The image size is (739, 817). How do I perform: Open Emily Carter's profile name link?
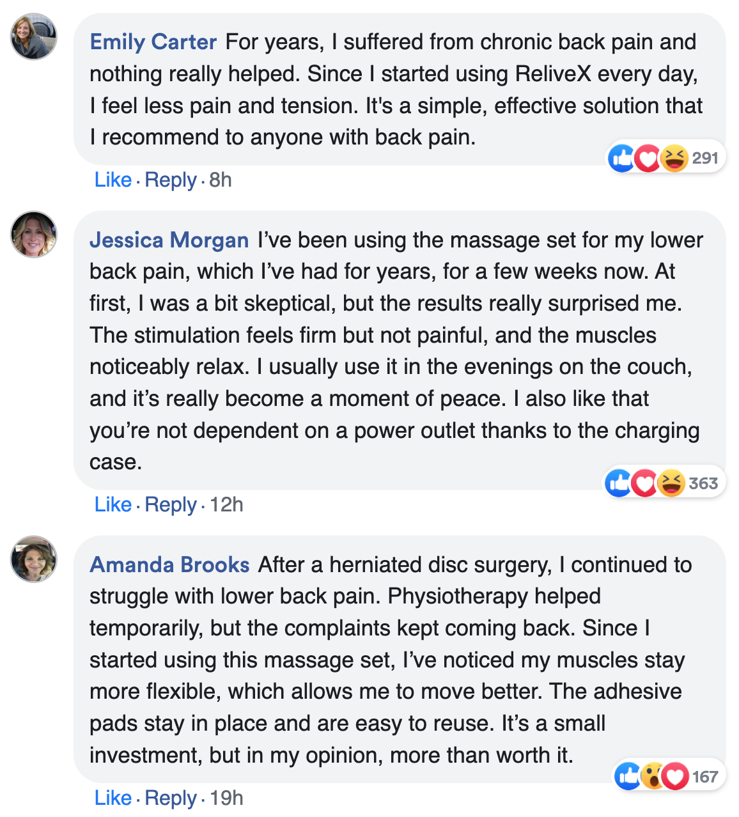(x=153, y=42)
